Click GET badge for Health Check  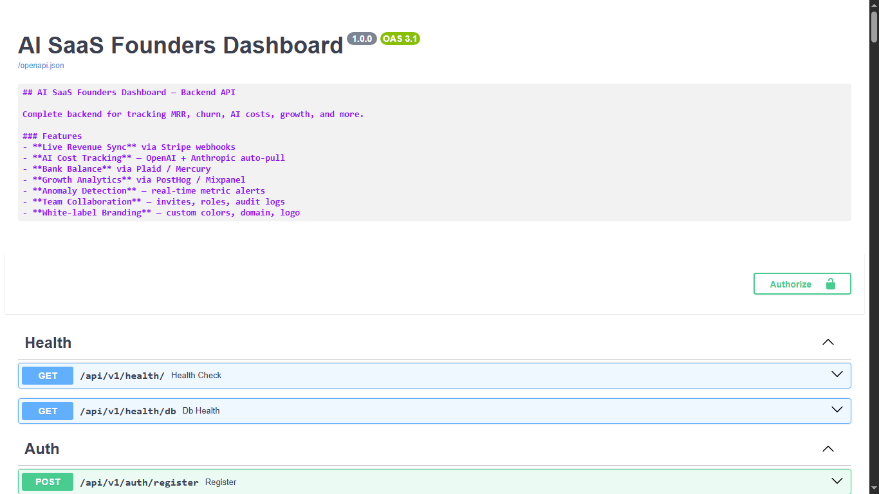pyautogui.click(x=48, y=376)
